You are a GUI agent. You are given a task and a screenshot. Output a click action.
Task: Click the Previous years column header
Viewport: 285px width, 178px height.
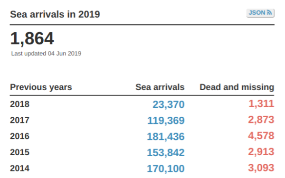(x=41, y=87)
